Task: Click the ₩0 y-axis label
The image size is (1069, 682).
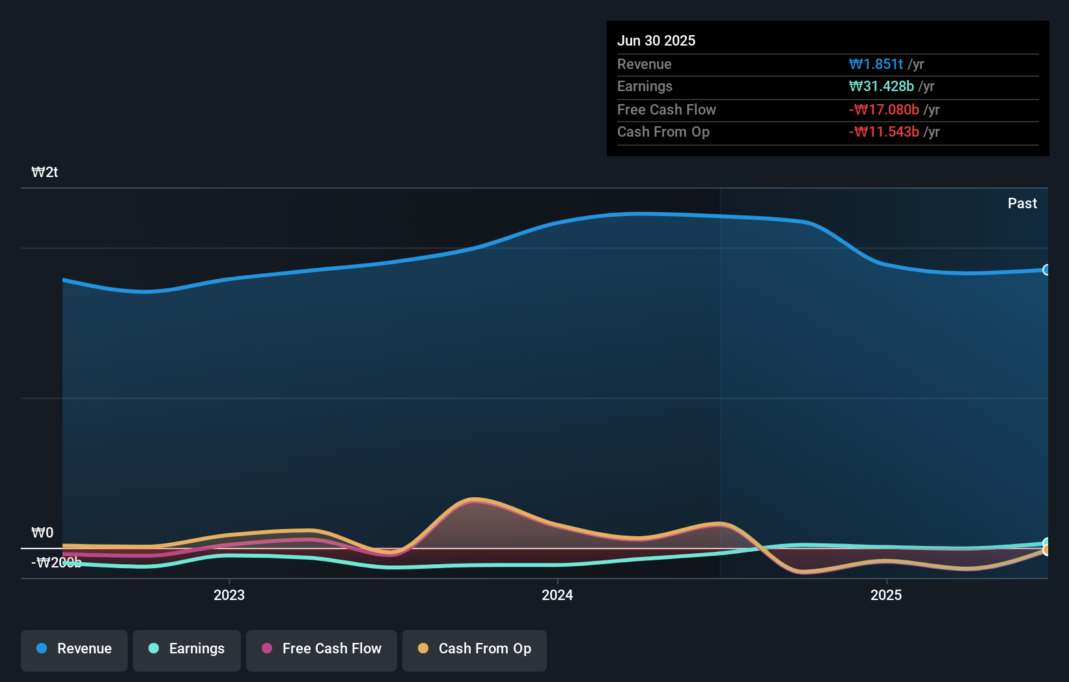Action: tap(42, 532)
